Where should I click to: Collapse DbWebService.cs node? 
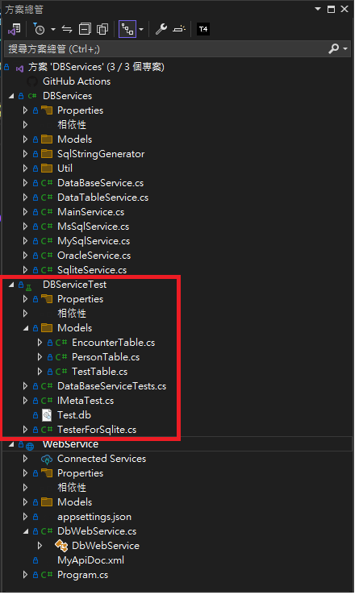pos(26,531)
